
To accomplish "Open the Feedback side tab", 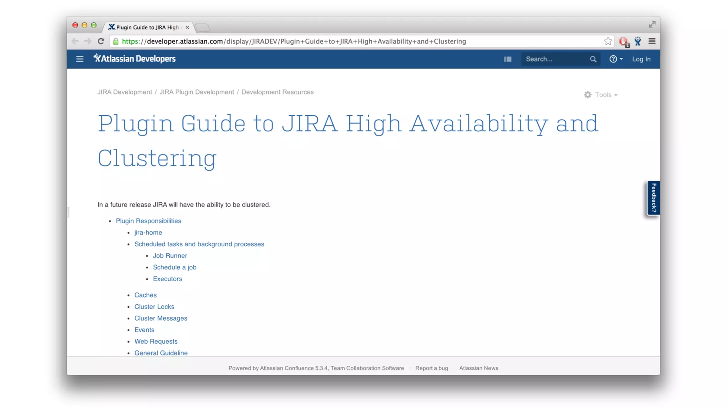I will coord(653,198).
